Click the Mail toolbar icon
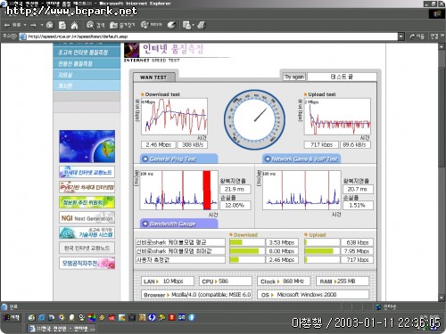The height and width of the screenshot is (334, 446). pyautogui.click(x=186, y=25)
